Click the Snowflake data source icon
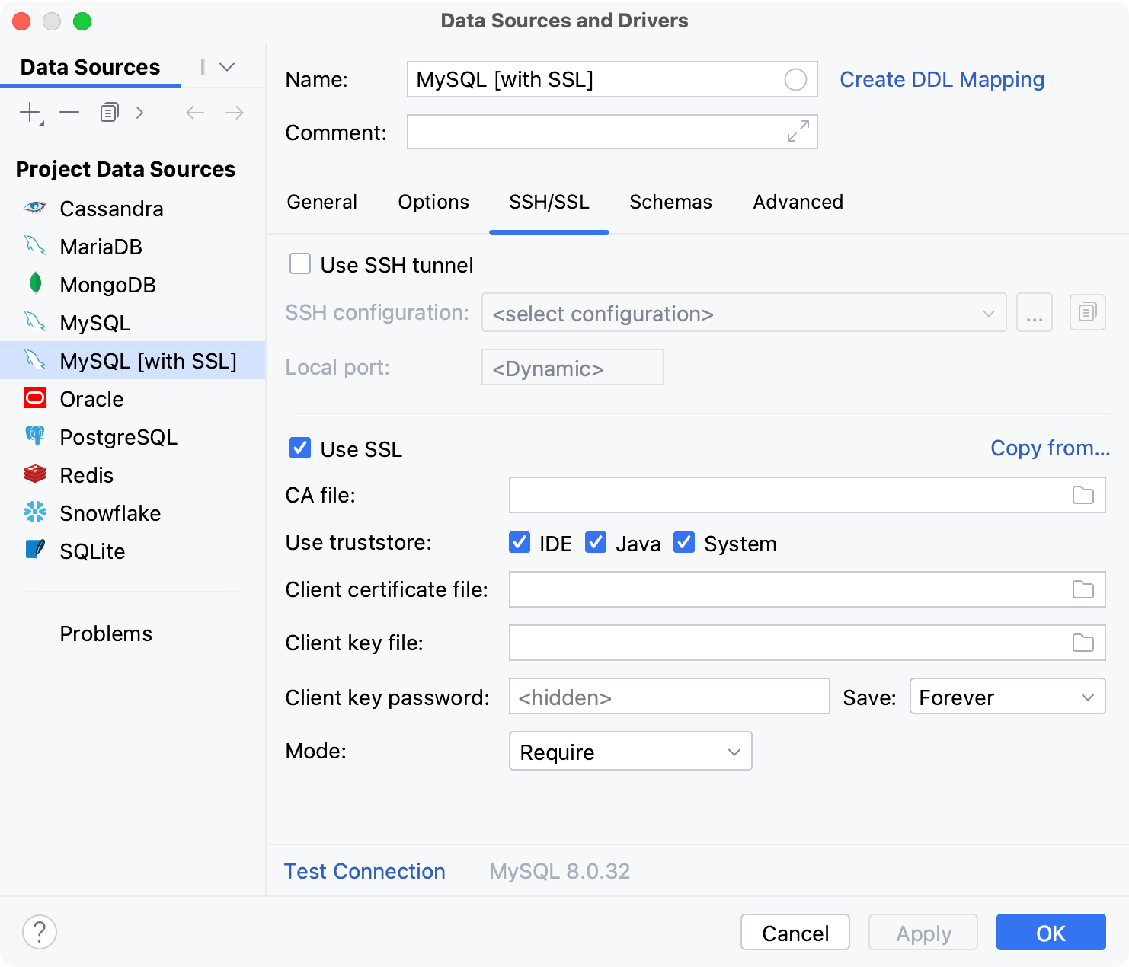The image size is (1129, 967). tap(34, 512)
